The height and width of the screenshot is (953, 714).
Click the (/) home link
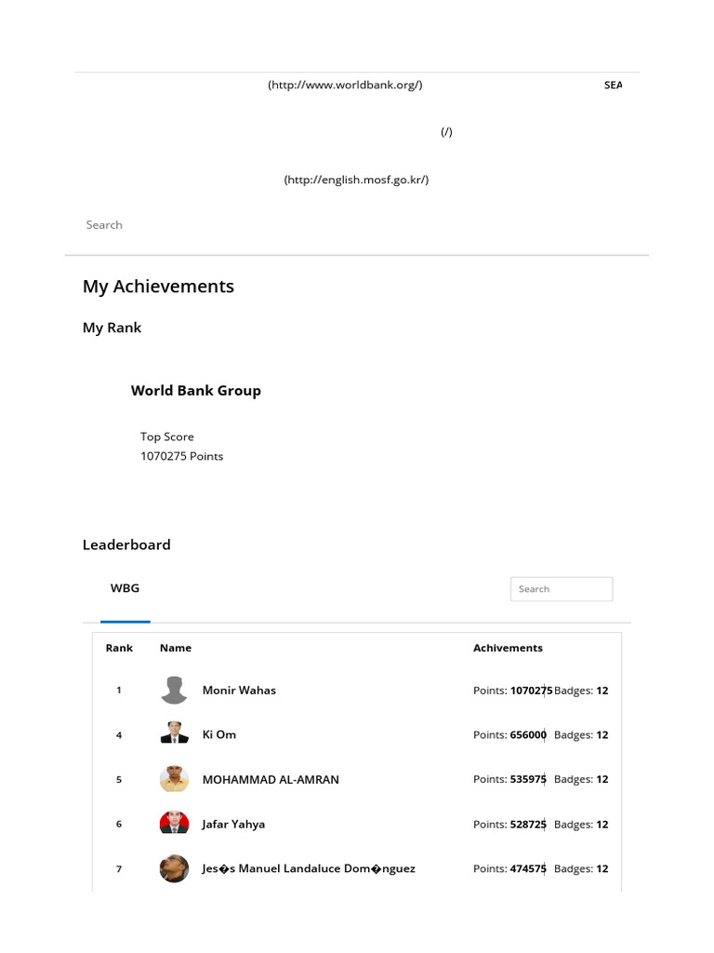point(446,132)
